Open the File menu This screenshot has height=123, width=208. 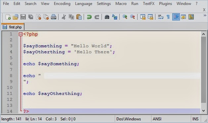tap(6, 4)
